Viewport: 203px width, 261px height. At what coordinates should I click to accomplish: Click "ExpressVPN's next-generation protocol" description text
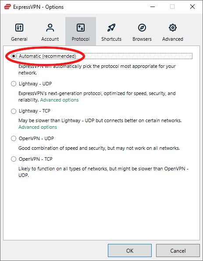(x=97, y=96)
